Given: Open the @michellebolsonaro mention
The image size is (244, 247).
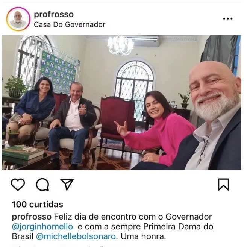Looking at the screenshot, I should tap(76, 236).
